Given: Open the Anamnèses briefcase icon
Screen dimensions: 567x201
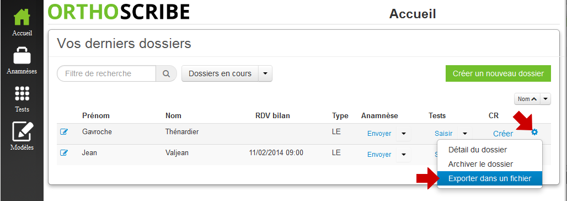Looking at the screenshot, I should (x=22, y=56).
